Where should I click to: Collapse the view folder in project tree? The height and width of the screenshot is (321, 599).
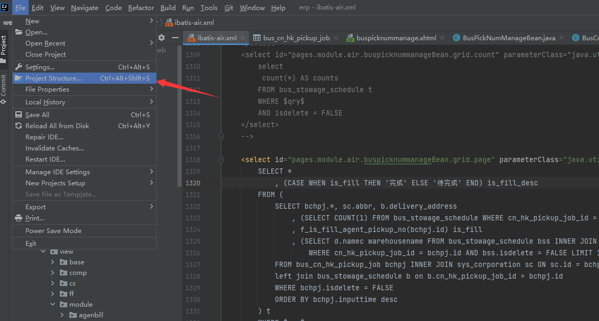[x=43, y=252]
